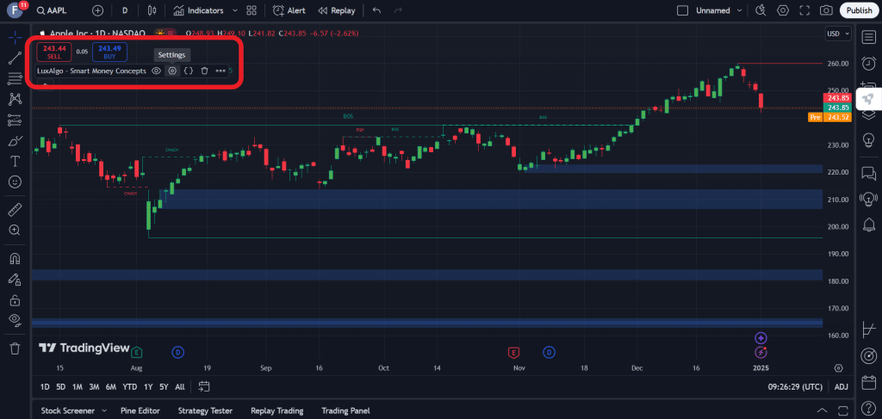This screenshot has height=419, width=882.
Task: Open LuxAlgo indicator Settings
Action: [x=172, y=71]
